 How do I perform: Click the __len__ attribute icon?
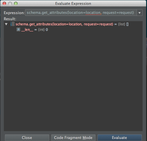(x=18, y=29)
